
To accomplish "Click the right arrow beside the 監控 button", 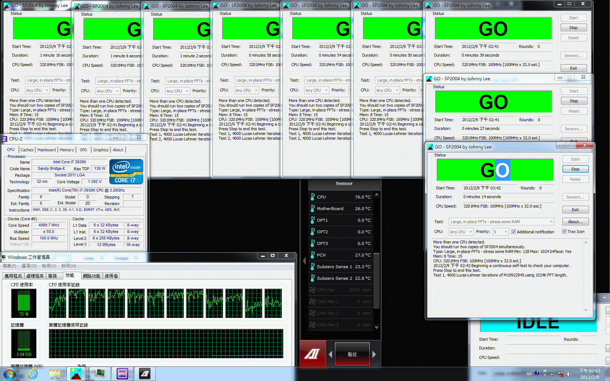I will [374, 354].
